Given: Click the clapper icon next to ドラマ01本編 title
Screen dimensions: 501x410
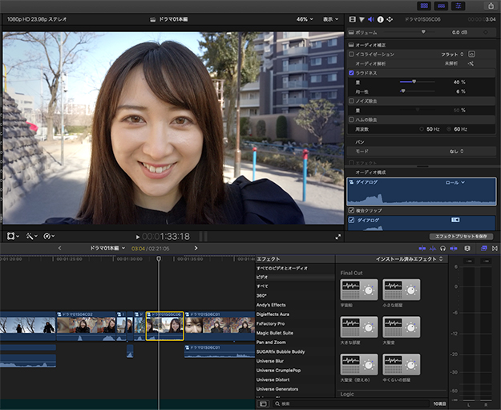Looking at the screenshot, I should coord(153,19).
